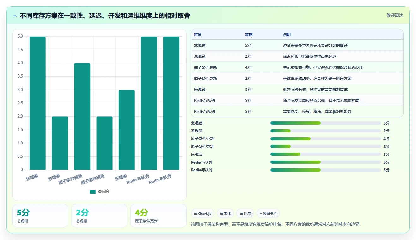Click the 悲观锁 progress bar showing 5分
The image size is (416, 240).
coord(325,123)
